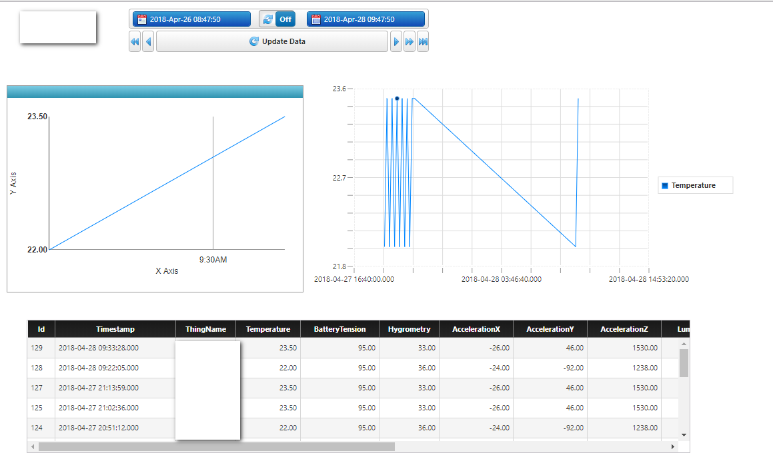Click the horizontal scroll right arrow
This screenshot has width=773, height=467.
tap(673, 446)
